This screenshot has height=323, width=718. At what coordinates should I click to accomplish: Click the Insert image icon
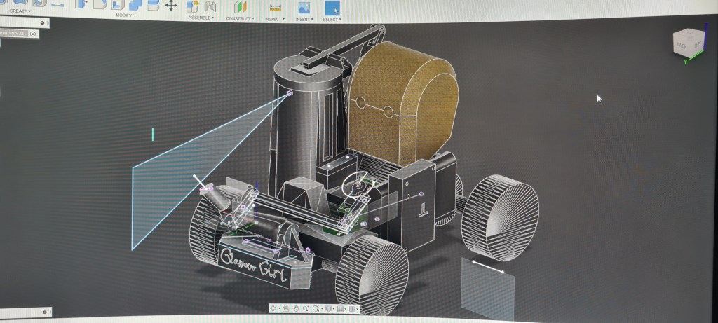304,7
